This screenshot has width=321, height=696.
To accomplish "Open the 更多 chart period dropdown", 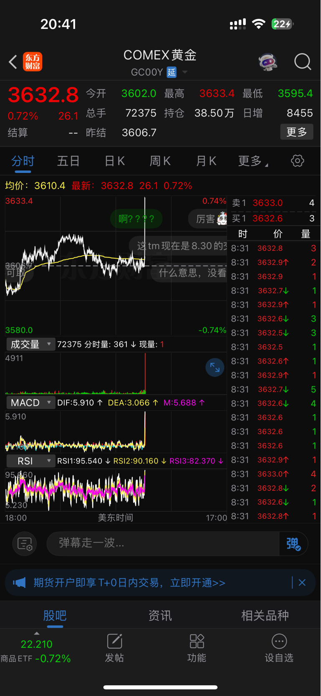I will [253, 161].
